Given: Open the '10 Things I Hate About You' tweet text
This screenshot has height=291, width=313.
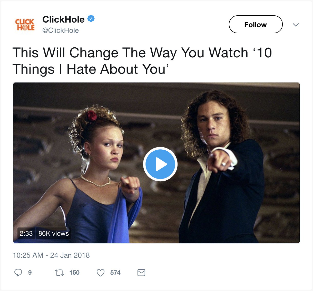Looking at the screenshot, I should coord(142,61).
